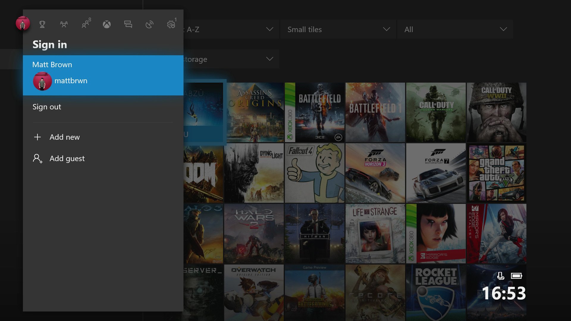This screenshot has height=321, width=571.
Task: Open the Messages chat icon
Action: click(128, 23)
